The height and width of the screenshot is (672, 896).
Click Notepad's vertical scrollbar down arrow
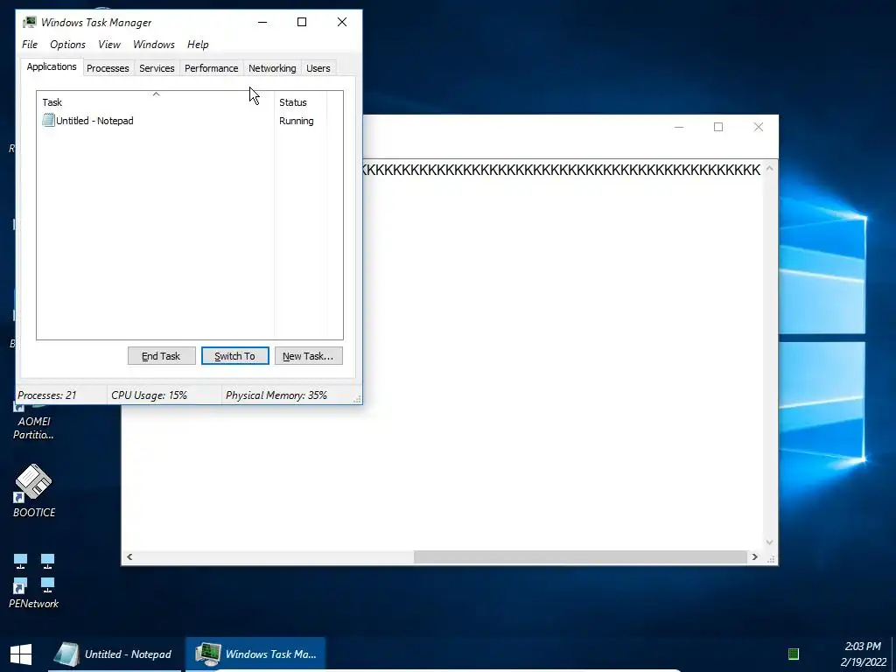coord(769,542)
